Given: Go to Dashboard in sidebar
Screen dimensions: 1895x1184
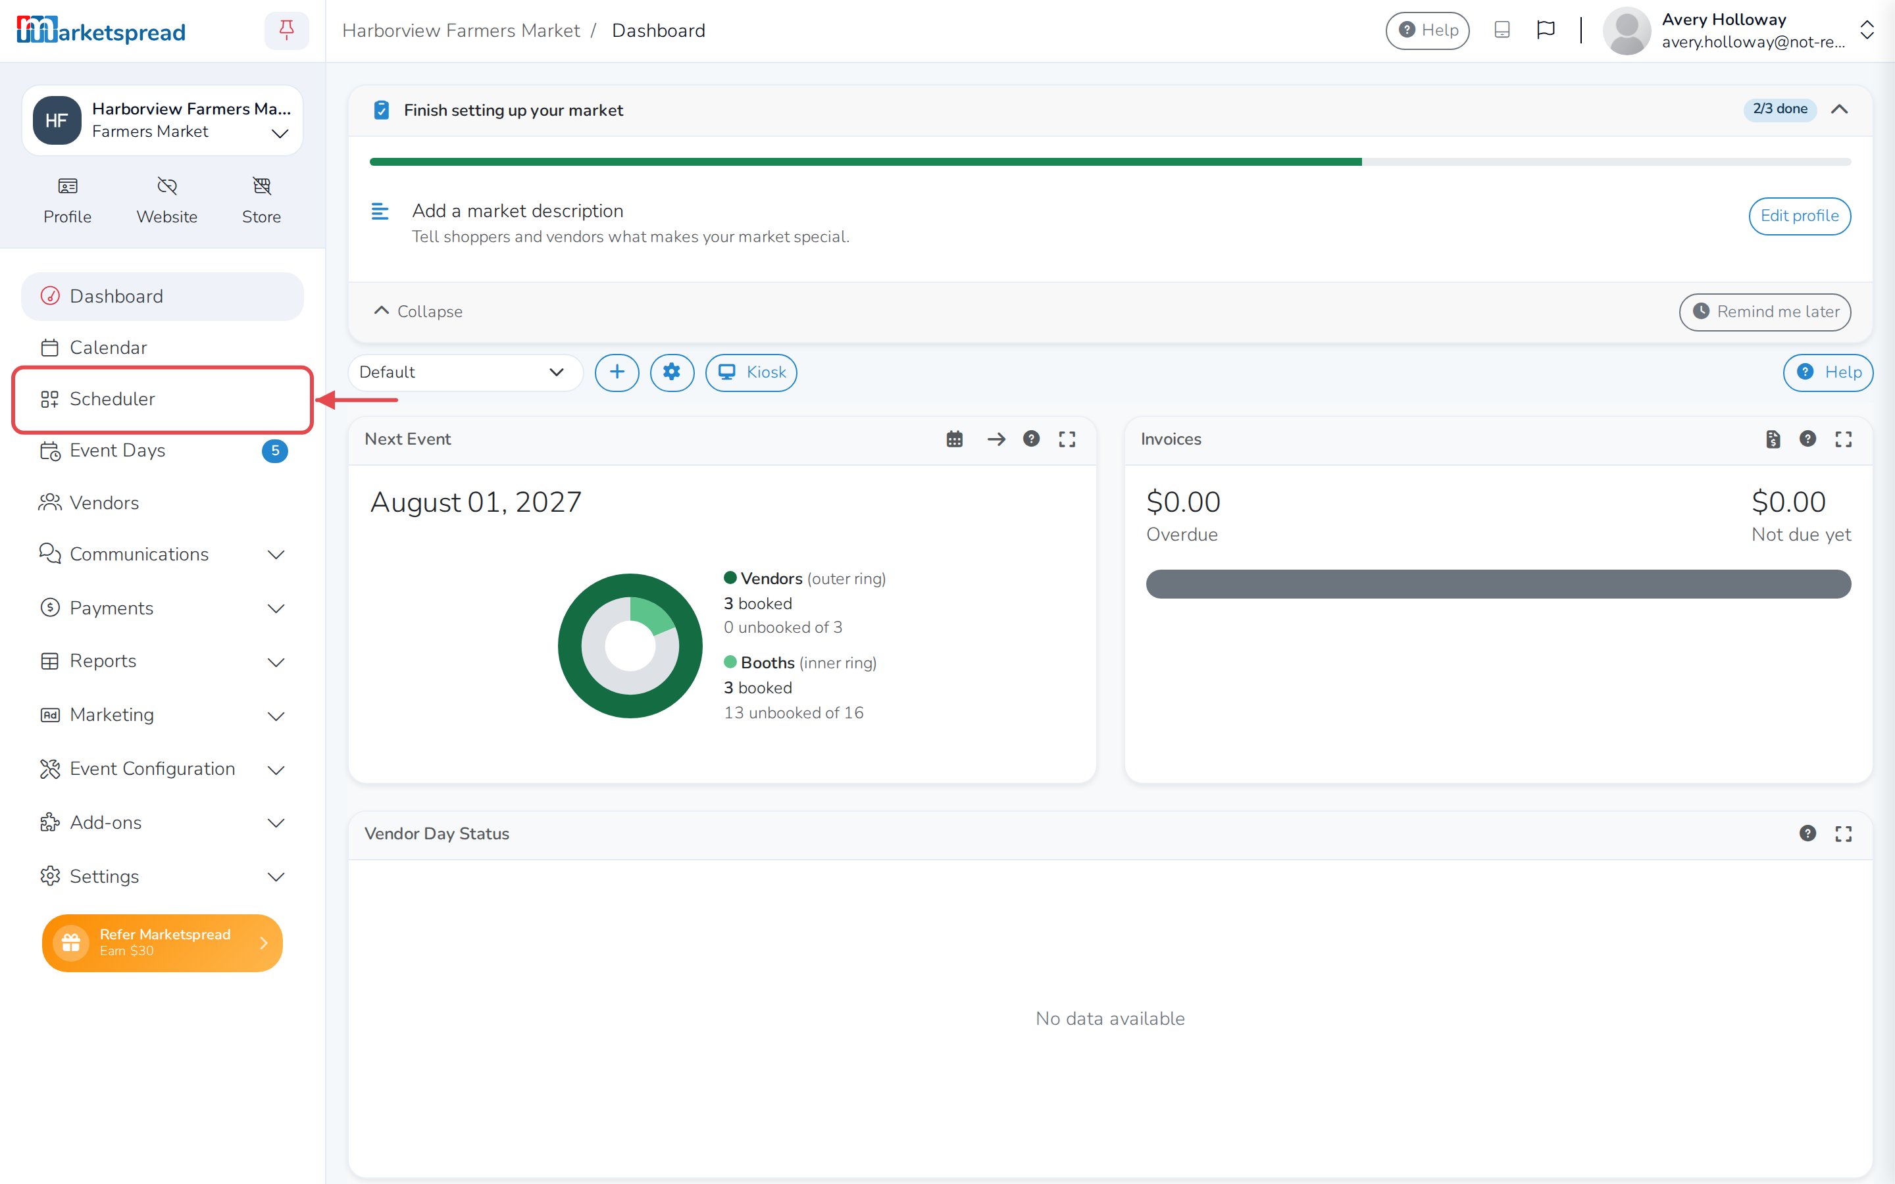Looking at the screenshot, I should pos(162,297).
